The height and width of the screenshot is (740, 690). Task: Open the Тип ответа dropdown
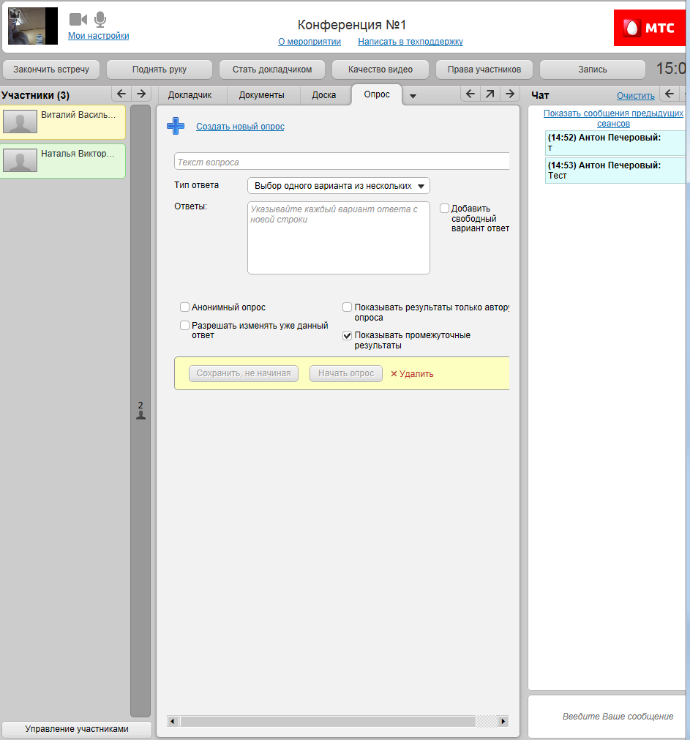coord(339,186)
